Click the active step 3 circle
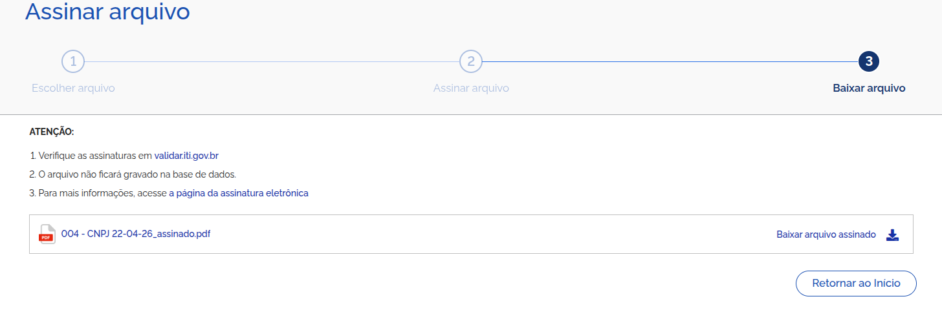The height and width of the screenshot is (321, 942). click(869, 61)
